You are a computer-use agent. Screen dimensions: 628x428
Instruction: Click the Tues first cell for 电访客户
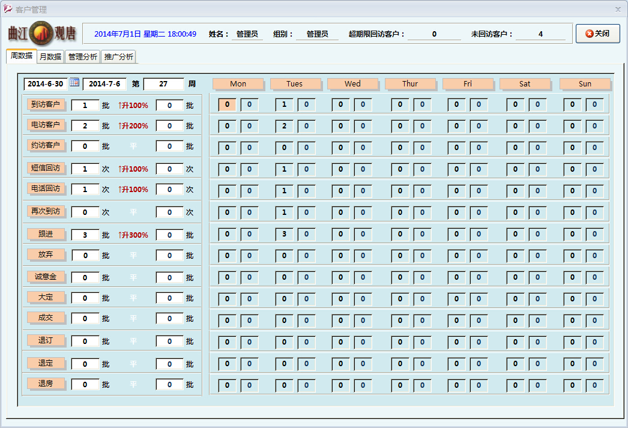pyautogui.click(x=285, y=126)
